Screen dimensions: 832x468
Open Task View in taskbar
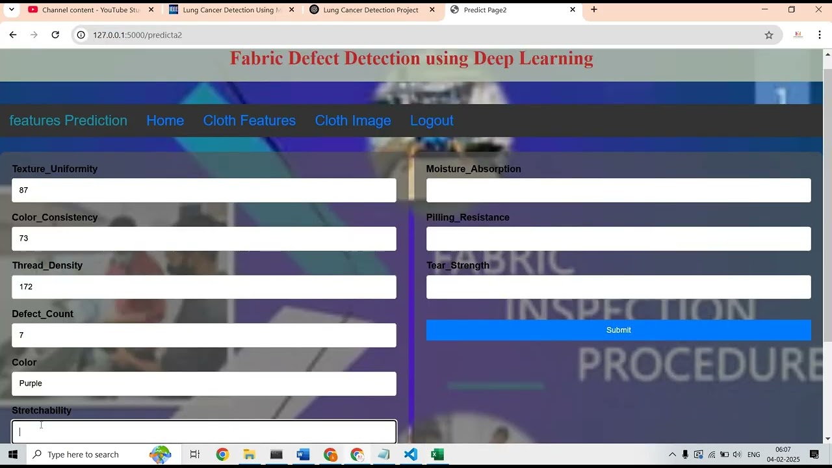[194, 454]
